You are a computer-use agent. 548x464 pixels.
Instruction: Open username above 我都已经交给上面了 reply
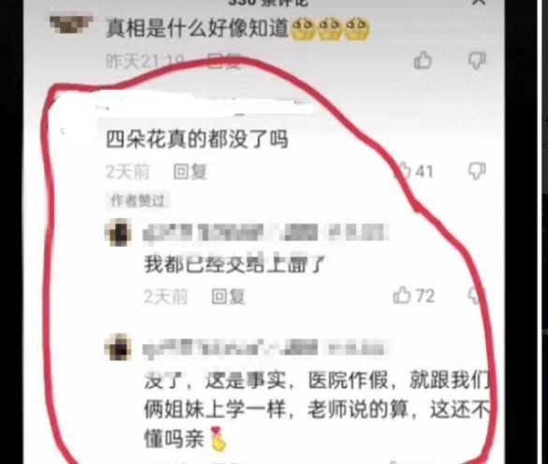265,233
